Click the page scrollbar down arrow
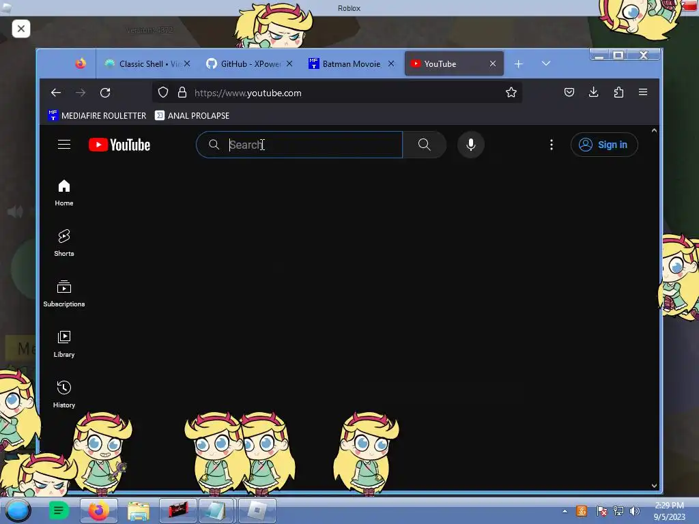 tap(654, 486)
